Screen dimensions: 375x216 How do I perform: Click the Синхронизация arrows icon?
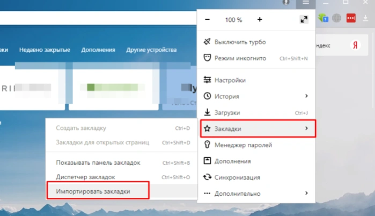[x=207, y=177]
